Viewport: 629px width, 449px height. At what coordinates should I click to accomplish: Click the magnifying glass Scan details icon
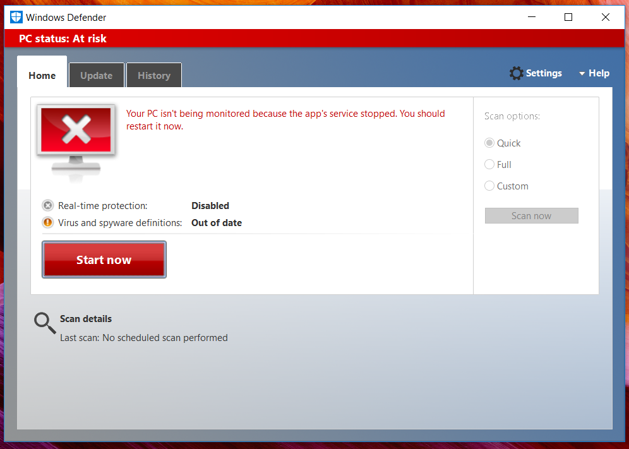(x=45, y=323)
